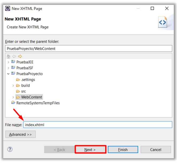Collapse the PruebaProyecto project node
Image resolution: width=177 pixels, height=163 pixels.
pyautogui.click(x=8, y=74)
